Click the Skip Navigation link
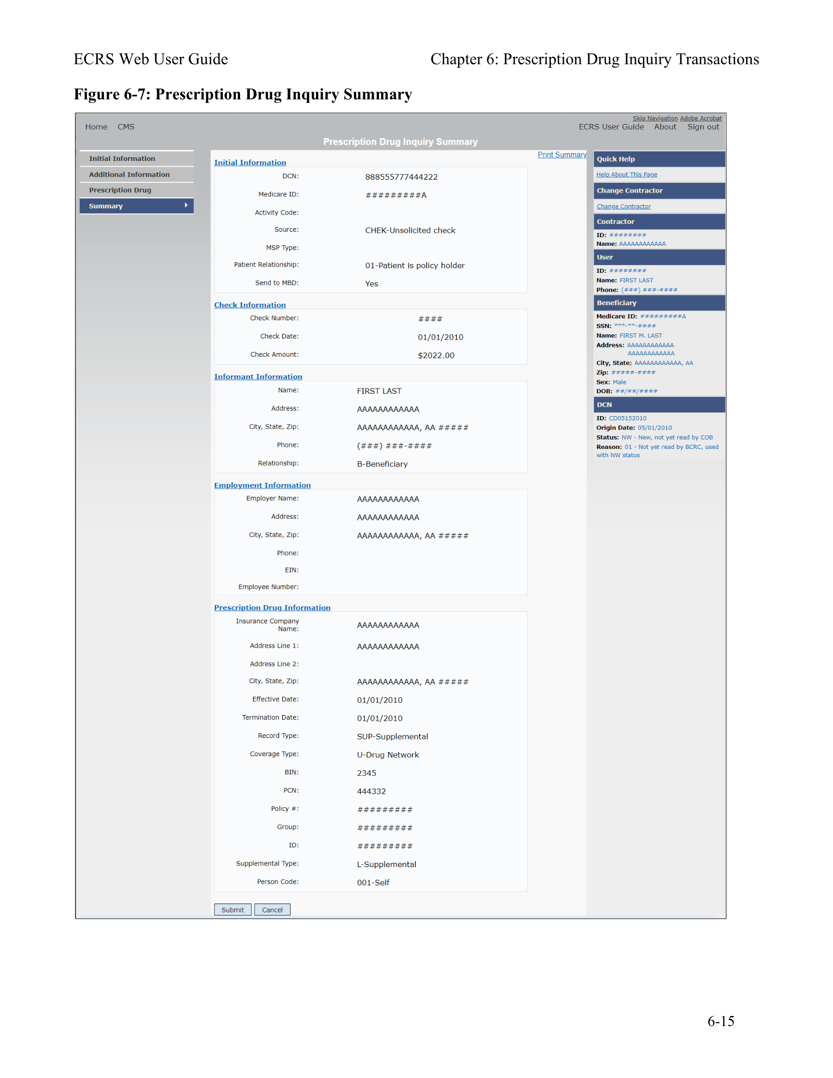 pyautogui.click(x=655, y=118)
